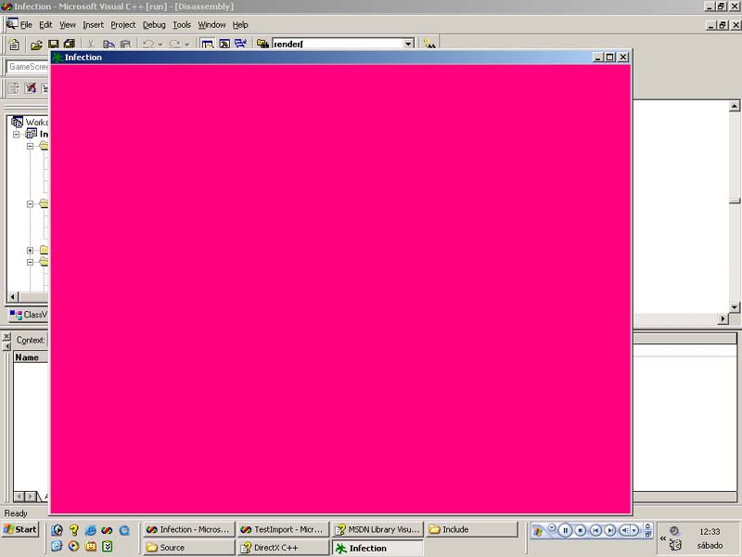Image resolution: width=742 pixels, height=557 pixels.
Task: Open the Redo history dropdown arrow
Action: click(x=187, y=45)
